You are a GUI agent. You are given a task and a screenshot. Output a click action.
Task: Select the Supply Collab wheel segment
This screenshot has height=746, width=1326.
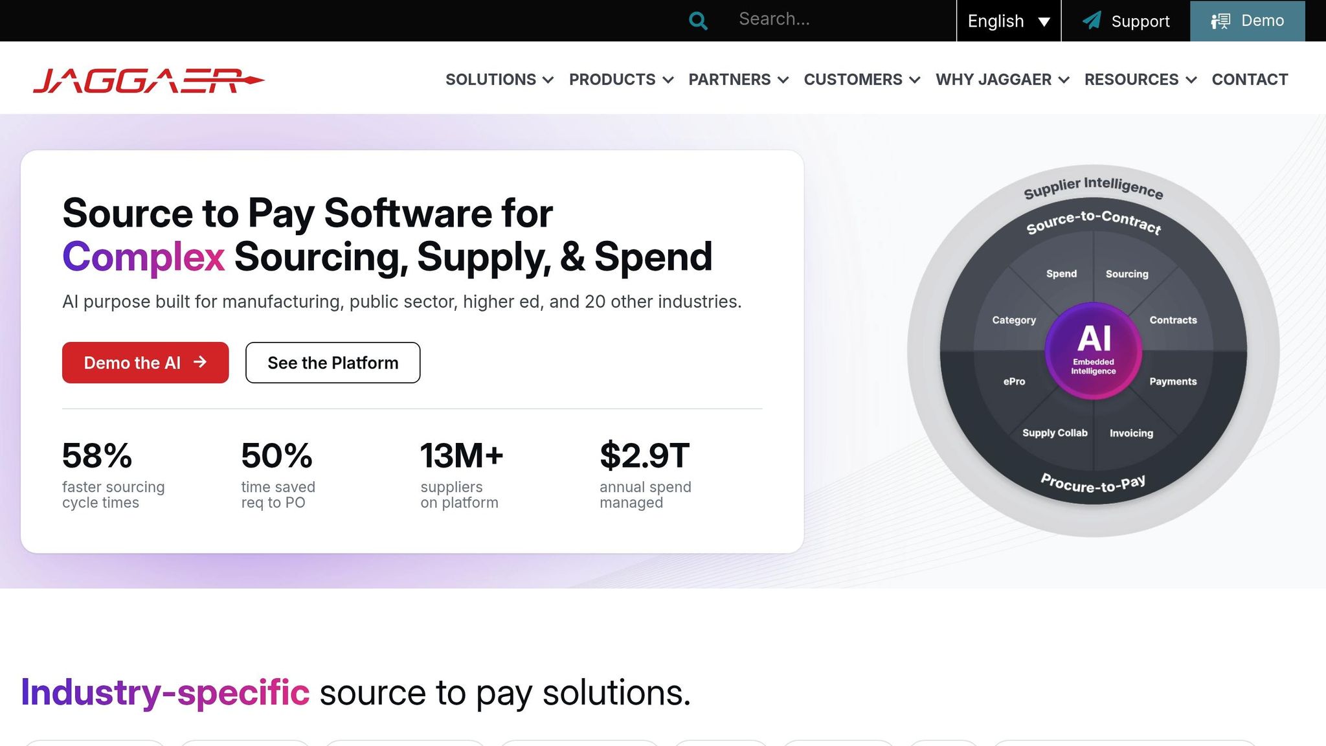point(1055,433)
